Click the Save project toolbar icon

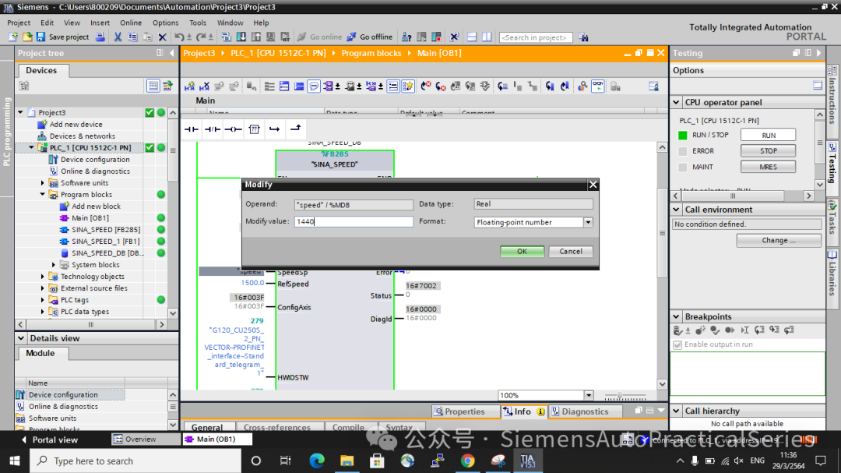click(x=40, y=37)
